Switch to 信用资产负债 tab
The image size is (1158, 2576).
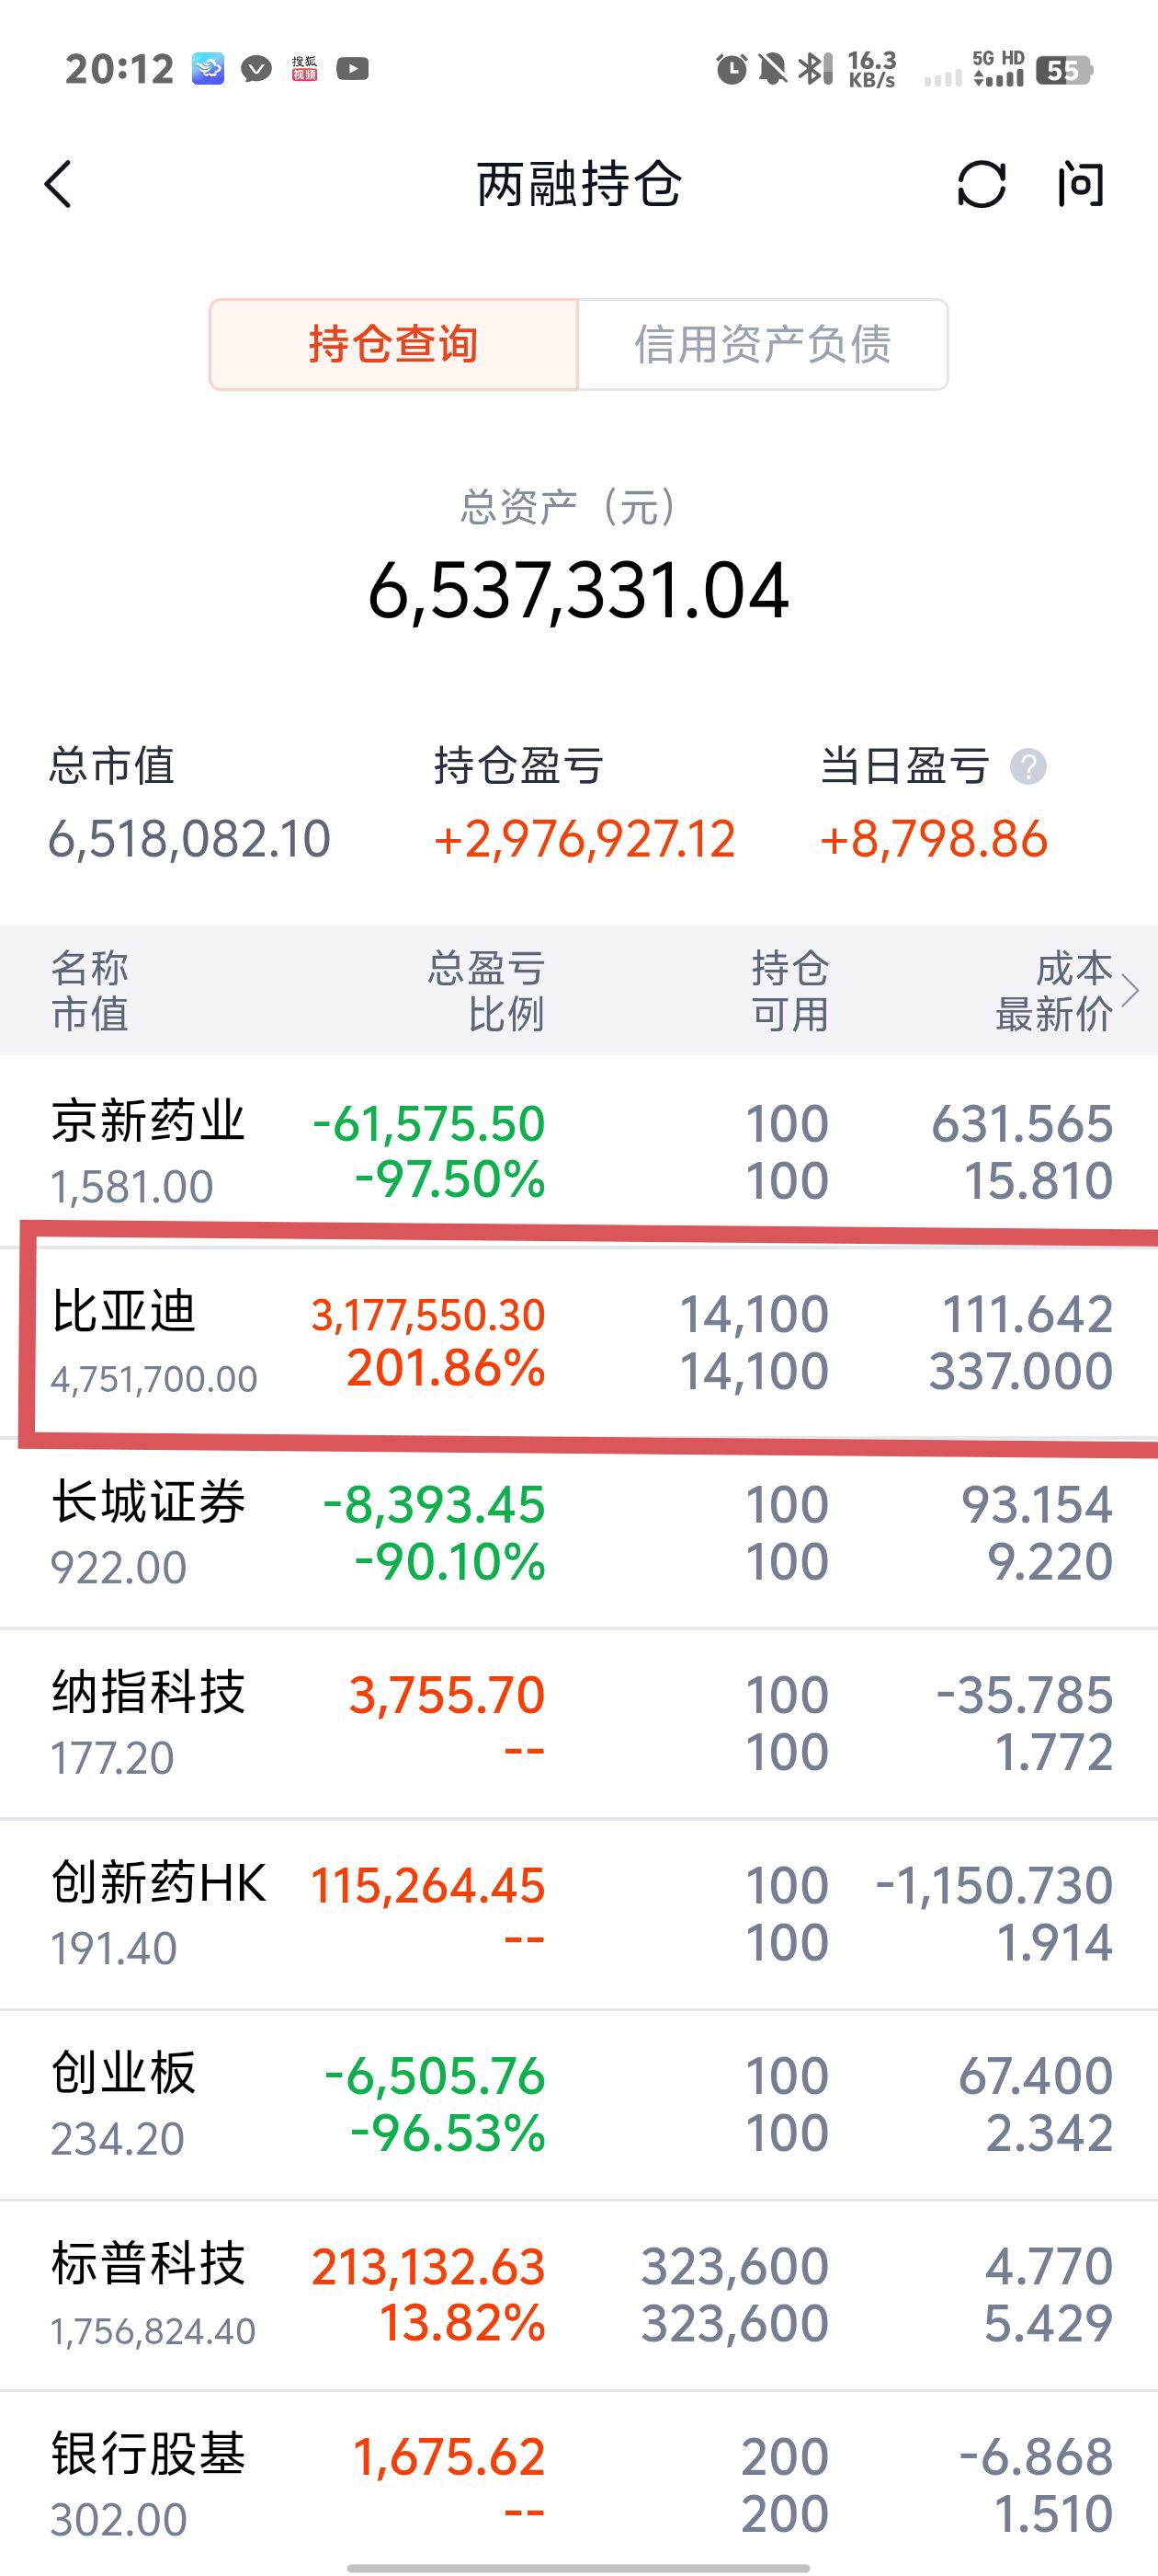click(x=764, y=344)
